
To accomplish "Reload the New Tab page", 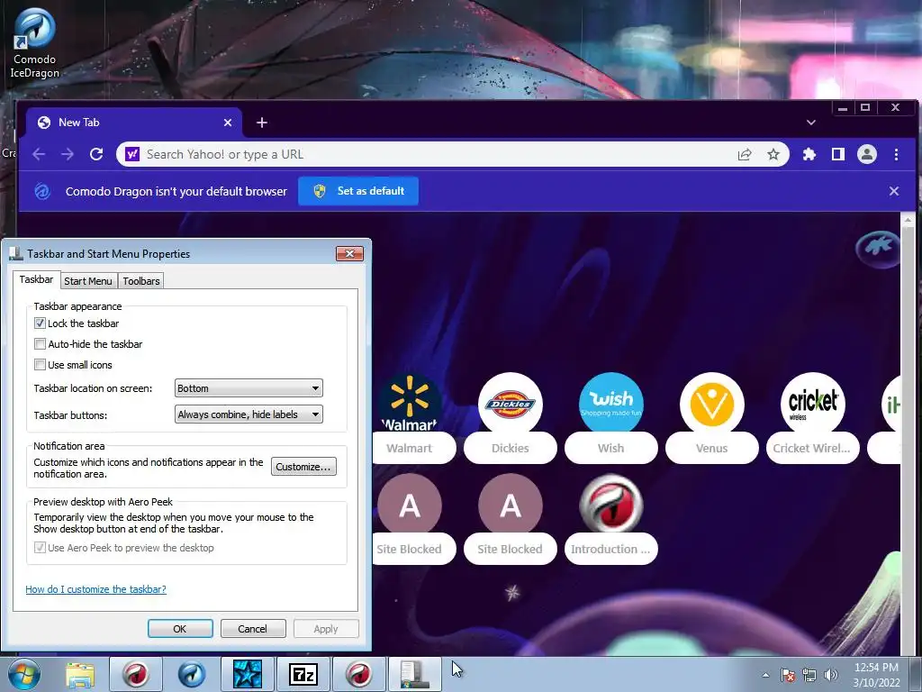I will coord(96,154).
